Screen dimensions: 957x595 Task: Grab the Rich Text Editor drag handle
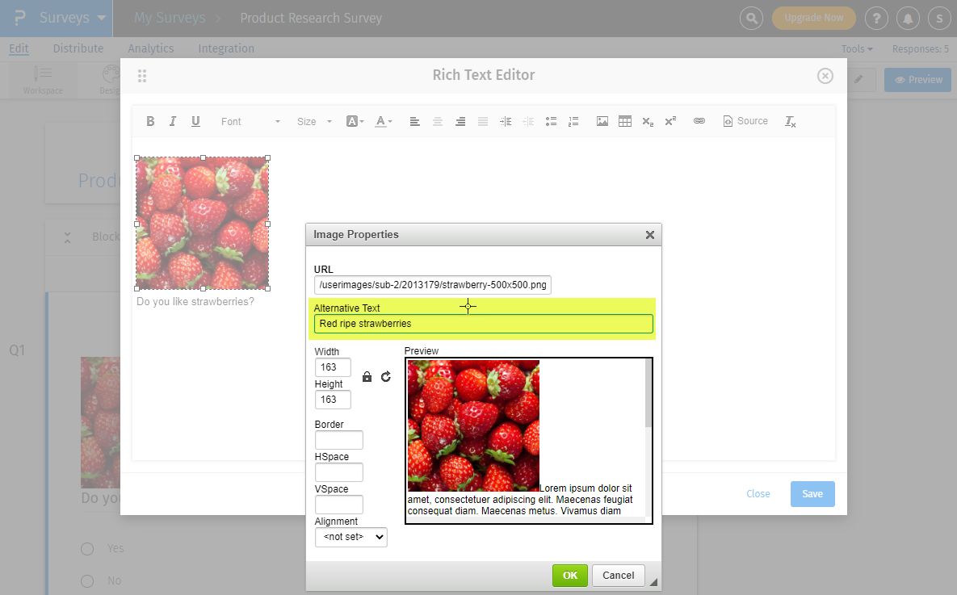point(142,76)
